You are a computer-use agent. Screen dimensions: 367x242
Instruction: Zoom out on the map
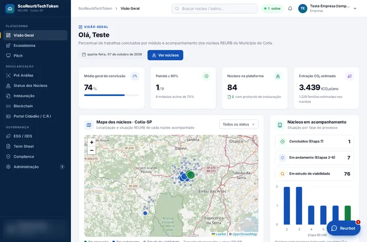(92, 151)
